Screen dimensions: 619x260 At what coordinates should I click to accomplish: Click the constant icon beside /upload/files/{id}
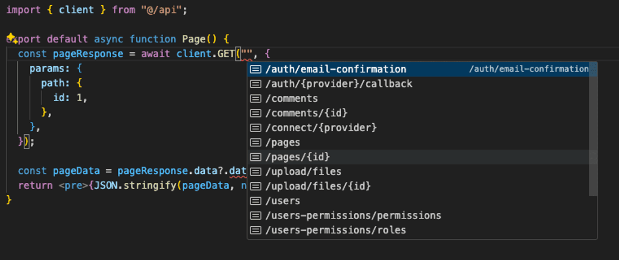coord(255,186)
